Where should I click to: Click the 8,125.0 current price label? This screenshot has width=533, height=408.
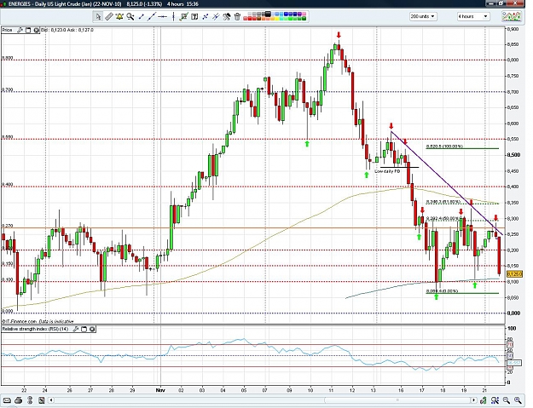(x=514, y=273)
